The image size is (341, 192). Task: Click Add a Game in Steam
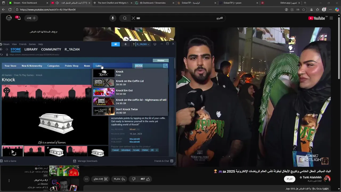(8, 161)
